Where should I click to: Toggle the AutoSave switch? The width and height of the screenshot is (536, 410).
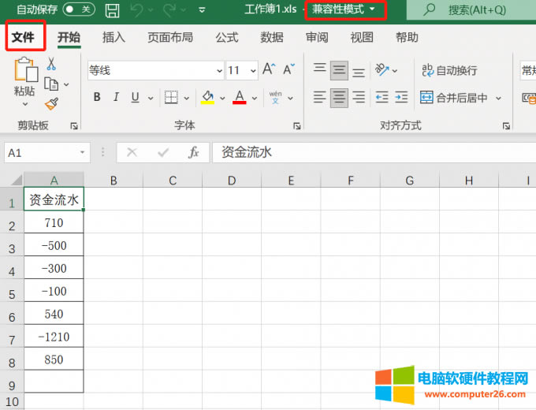(x=78, y=10)
